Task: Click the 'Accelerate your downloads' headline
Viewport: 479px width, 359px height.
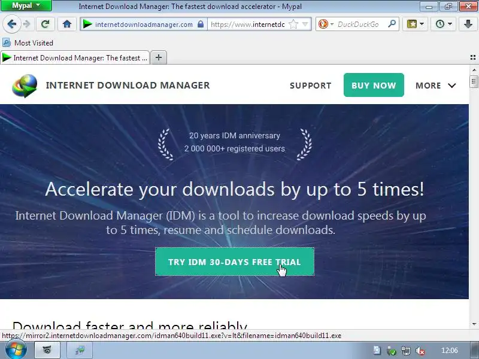Action: click(x=234, y=189)
